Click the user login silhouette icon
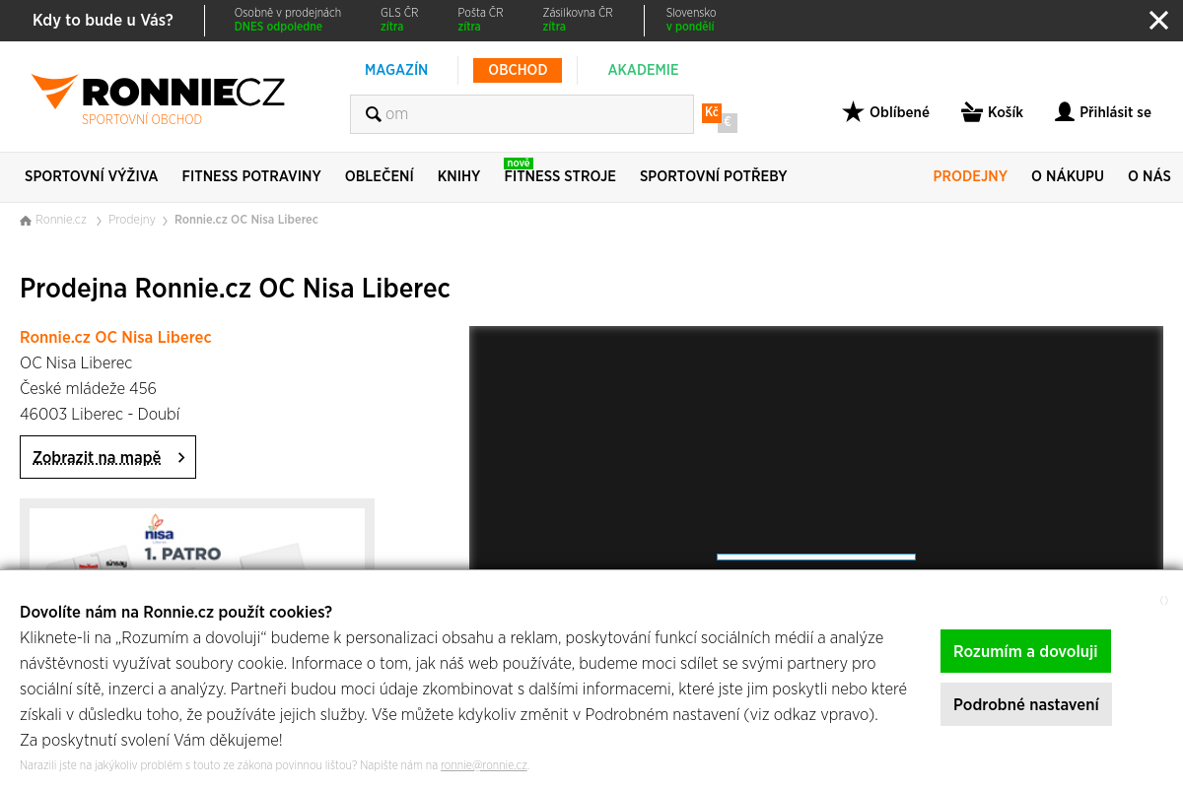1183x788 pixels. [1065, 111]
